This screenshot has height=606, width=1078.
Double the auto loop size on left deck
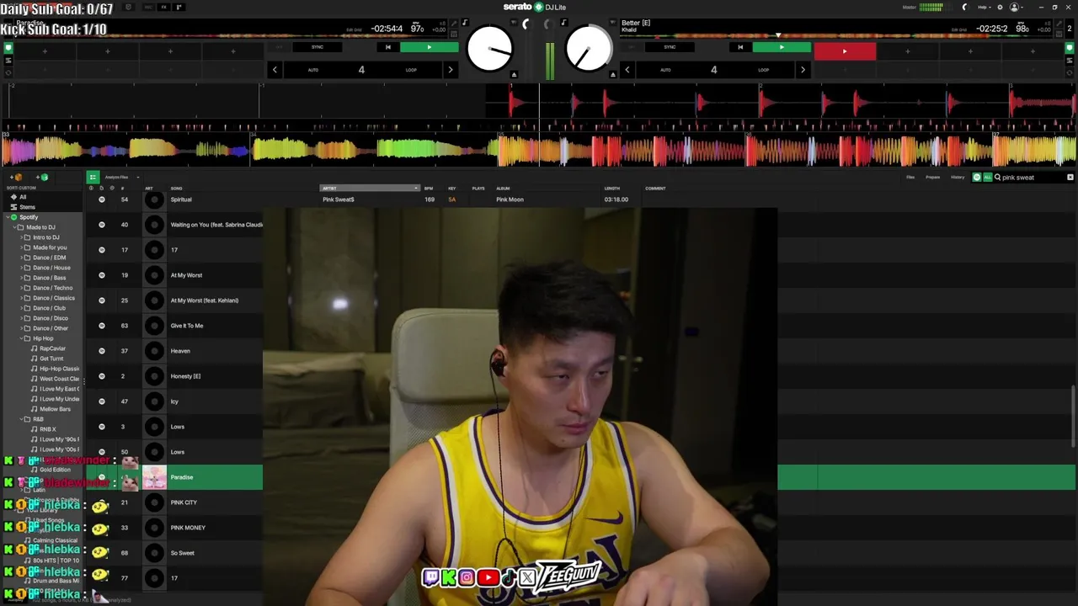(x=450, y=70)
